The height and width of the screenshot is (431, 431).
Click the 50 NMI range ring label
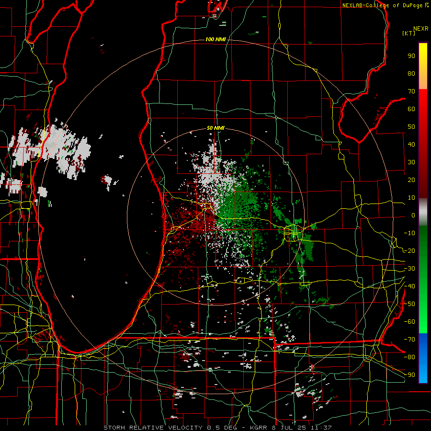(215, 128)
